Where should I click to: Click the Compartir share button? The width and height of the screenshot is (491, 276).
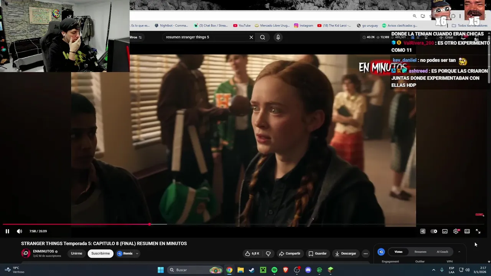(290, 253)
